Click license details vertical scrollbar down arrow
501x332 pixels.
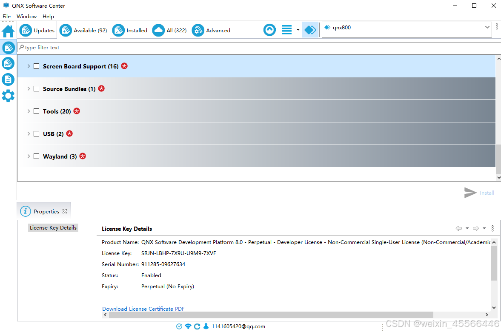[x=494, y=308]
